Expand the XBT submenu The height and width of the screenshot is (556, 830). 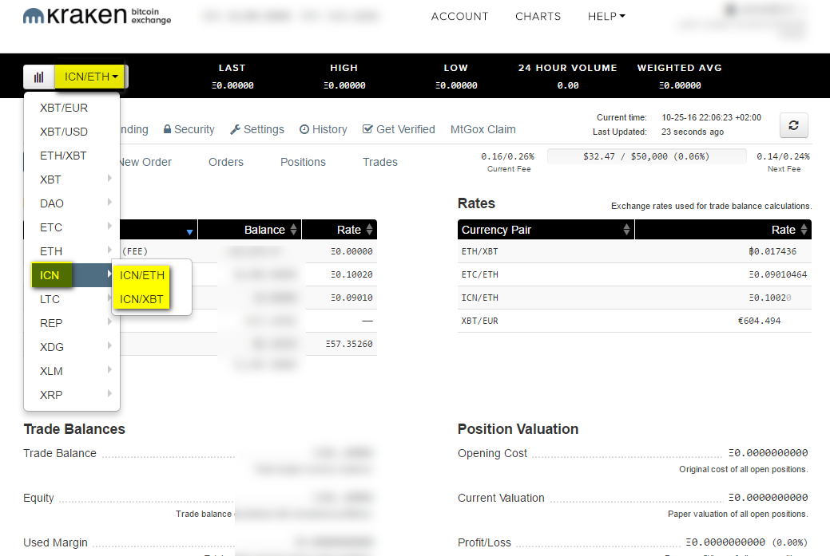(72, 179)
